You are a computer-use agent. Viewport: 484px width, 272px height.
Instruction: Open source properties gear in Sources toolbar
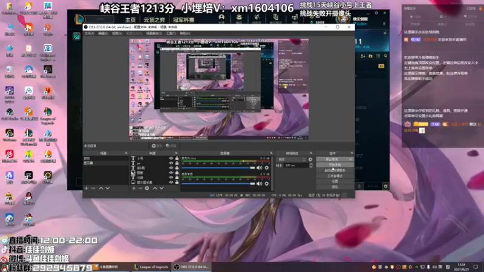[147, 188]
